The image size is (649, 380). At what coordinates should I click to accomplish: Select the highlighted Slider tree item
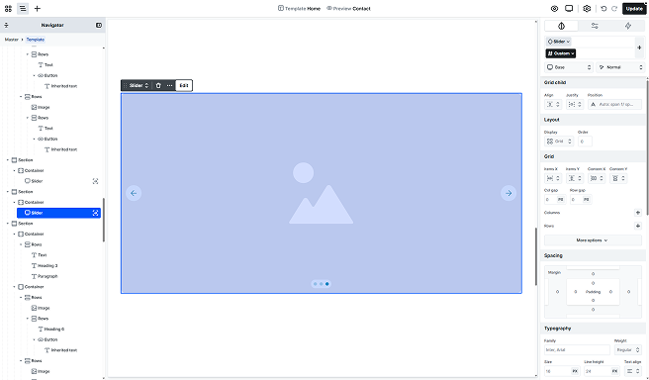(x=58, y=213)
